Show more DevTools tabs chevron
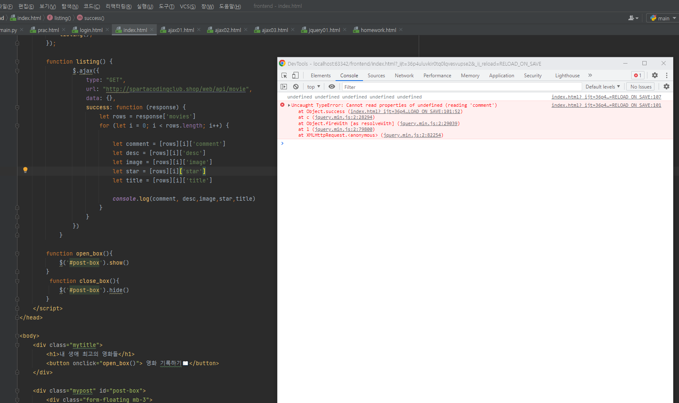 pos(590,75)
